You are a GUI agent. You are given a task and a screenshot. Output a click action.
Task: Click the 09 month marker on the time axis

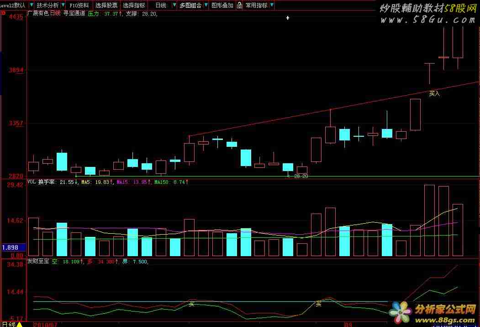click(348, 325)
